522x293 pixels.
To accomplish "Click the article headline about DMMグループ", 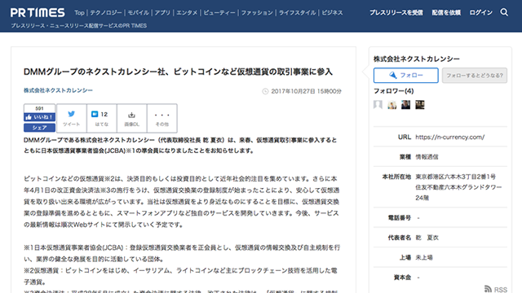I will click(x=178, y=72).
